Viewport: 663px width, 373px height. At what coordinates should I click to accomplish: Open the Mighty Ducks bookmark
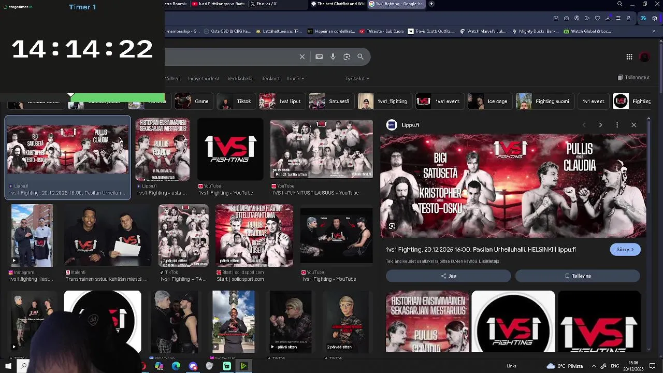tap(535, 31)
